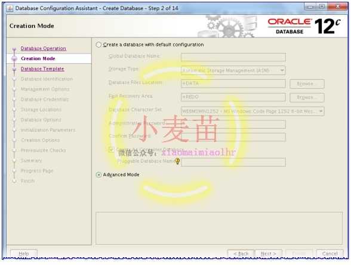Click the Confirm Password field
Image resolution: width=351 pixels, height=265 pixels.
[233, 137]
